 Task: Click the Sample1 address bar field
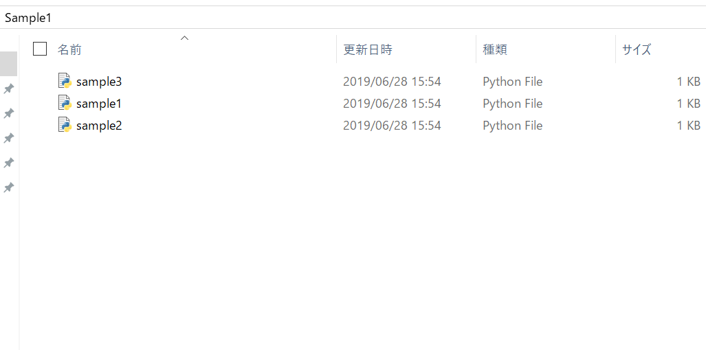(353, 19)
